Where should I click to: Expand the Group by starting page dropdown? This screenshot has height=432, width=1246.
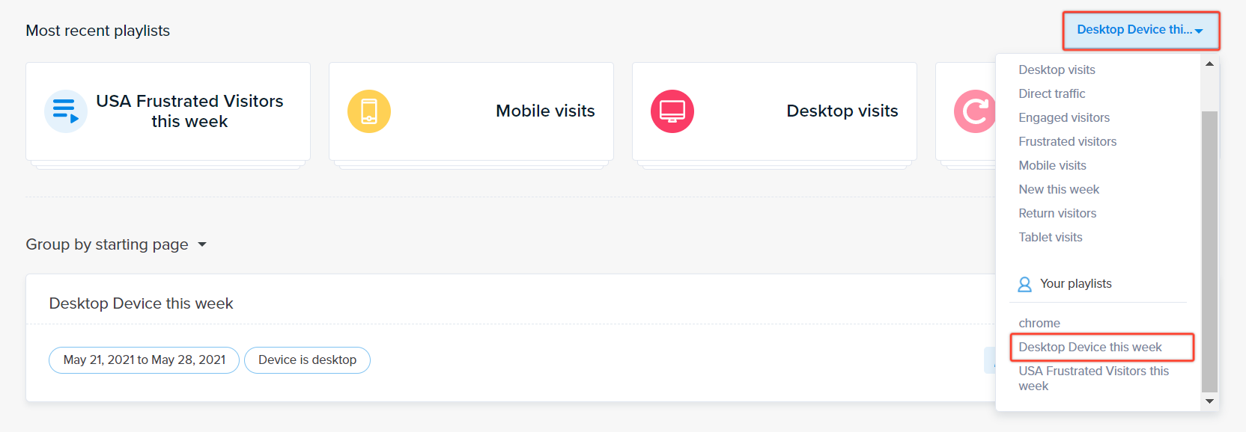click(x=116, y=244)
